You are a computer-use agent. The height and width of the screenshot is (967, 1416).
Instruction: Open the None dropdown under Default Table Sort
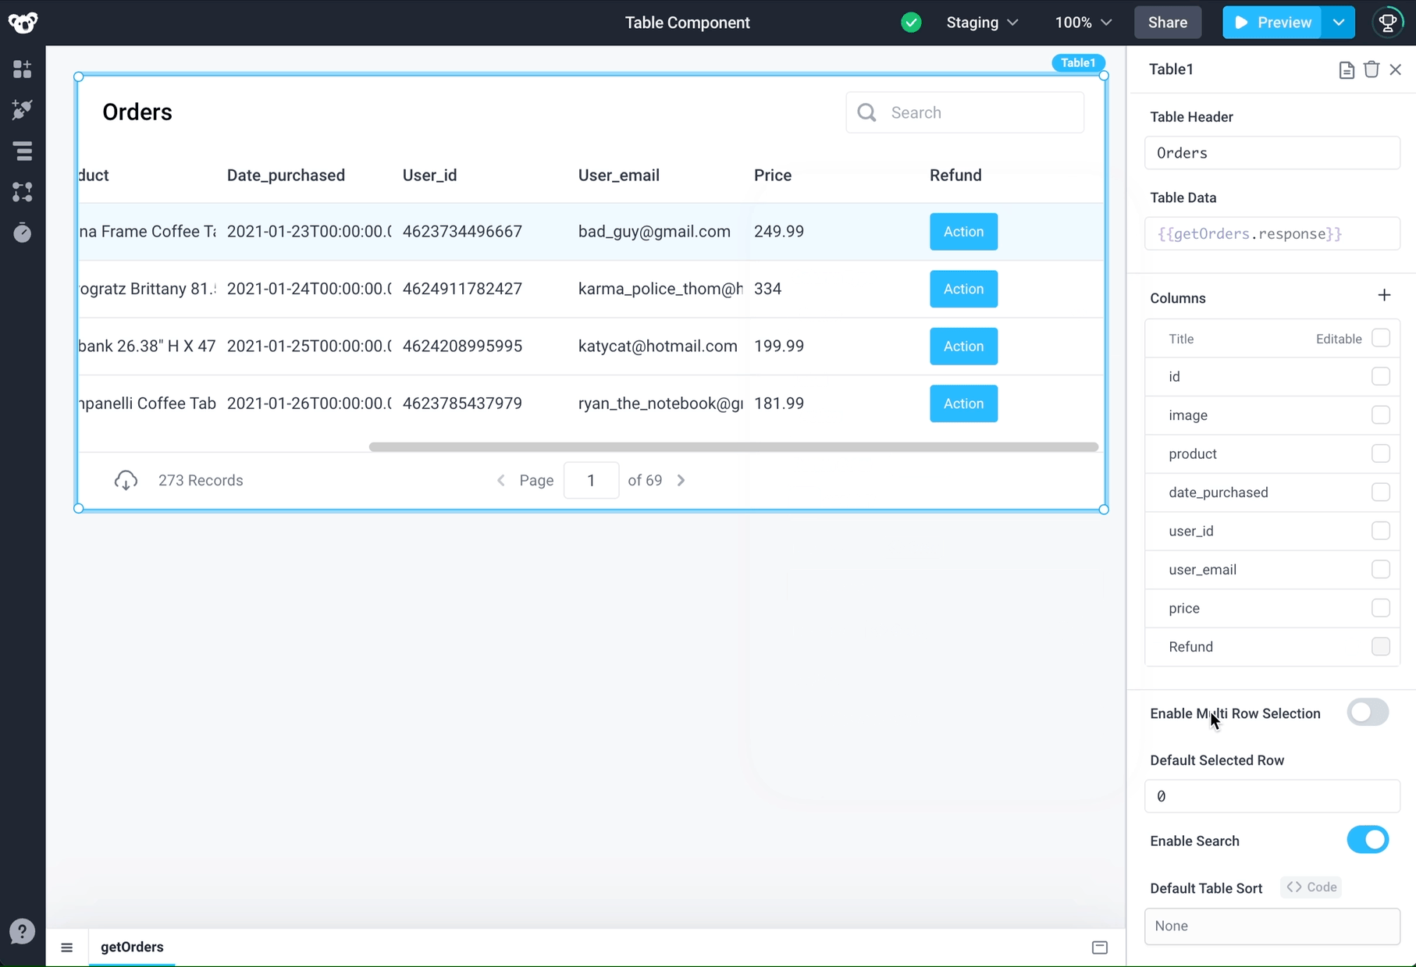1271,926
